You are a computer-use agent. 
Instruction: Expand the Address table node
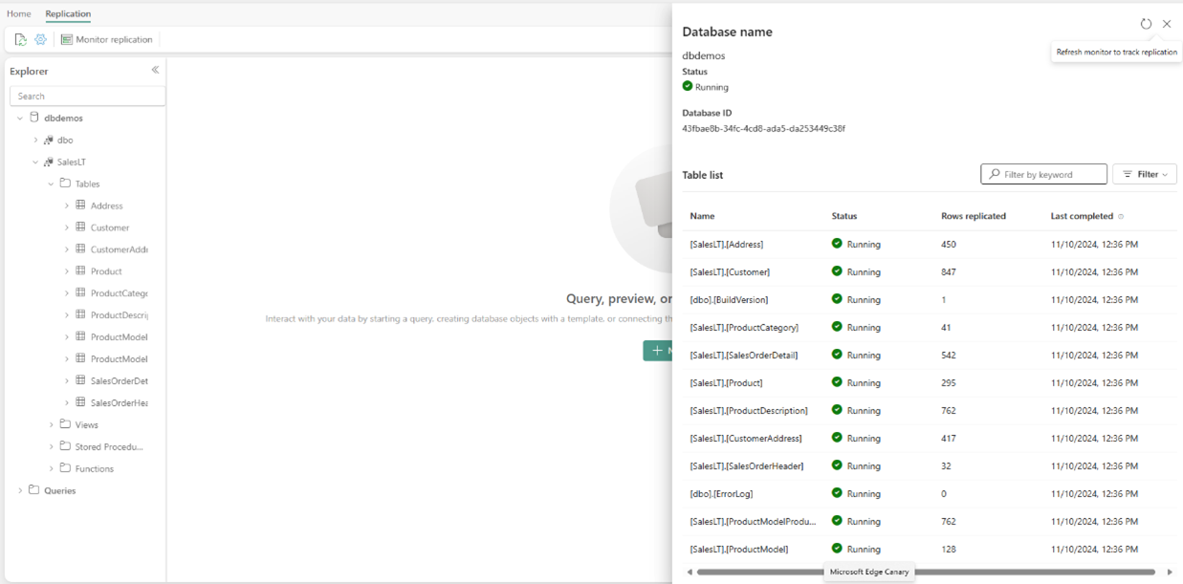(67, 205)
